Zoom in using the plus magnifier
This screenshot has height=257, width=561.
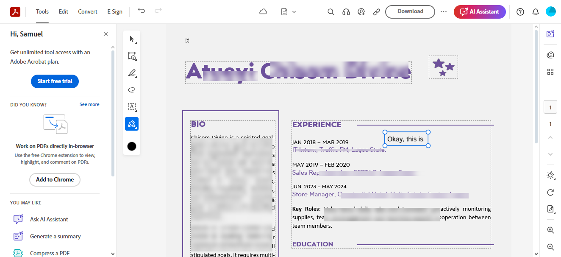pyautogui.click(x=550, y=230)
